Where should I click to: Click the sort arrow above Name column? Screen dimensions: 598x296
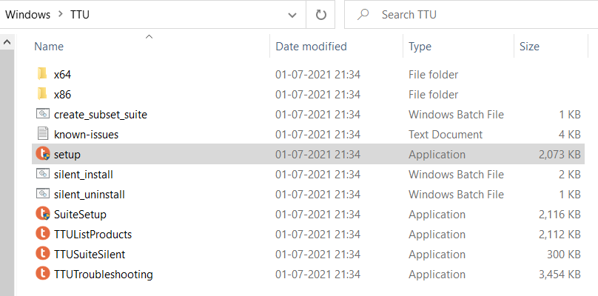[149, 36]
